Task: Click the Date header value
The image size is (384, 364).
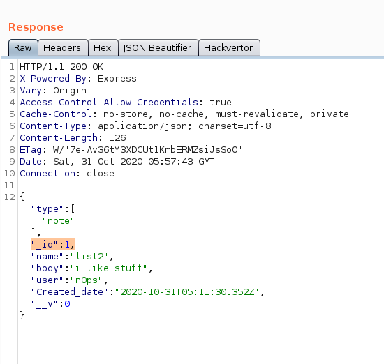Action: pyautogui.click(x=134, y=162)
